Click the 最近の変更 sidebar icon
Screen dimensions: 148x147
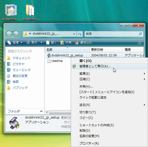tap(8, 76)
